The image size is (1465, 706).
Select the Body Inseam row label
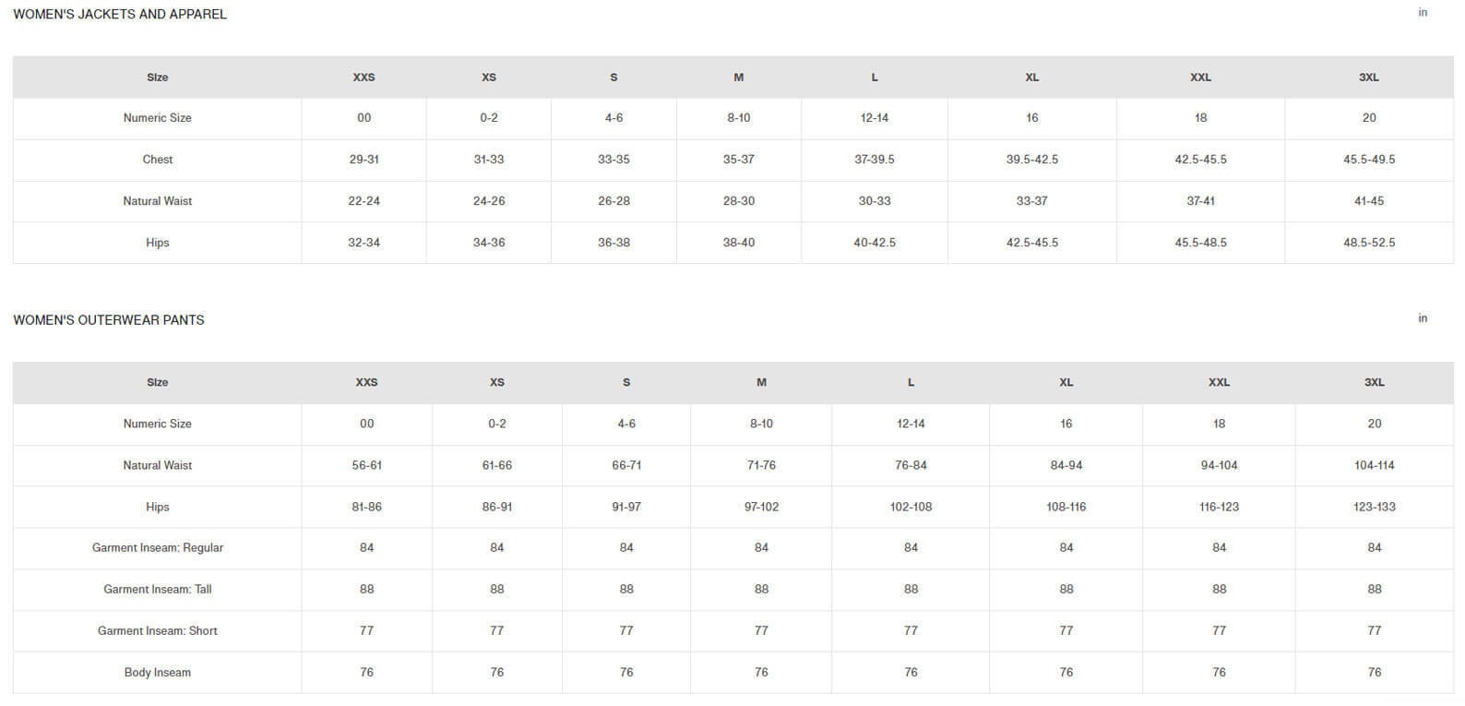[x=158, y=673]
